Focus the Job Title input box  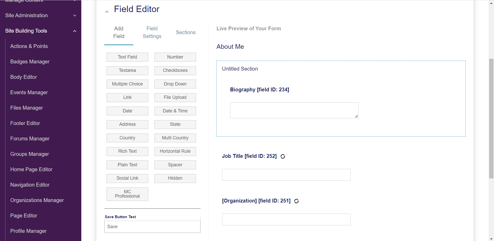[286, 175]
